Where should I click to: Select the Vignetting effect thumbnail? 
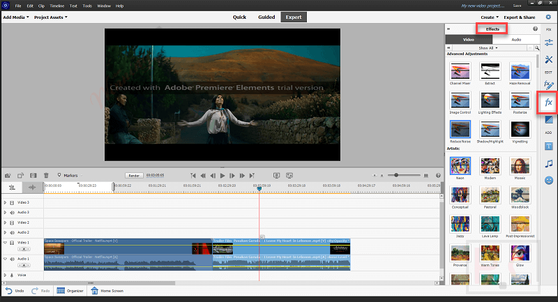coord(520,129)
